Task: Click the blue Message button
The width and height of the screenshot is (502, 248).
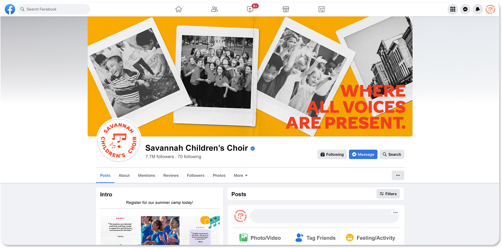Action: 363,154
